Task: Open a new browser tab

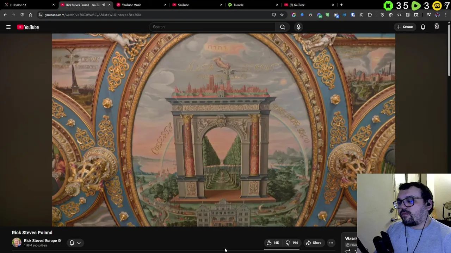Action: [x=341, y=5]
